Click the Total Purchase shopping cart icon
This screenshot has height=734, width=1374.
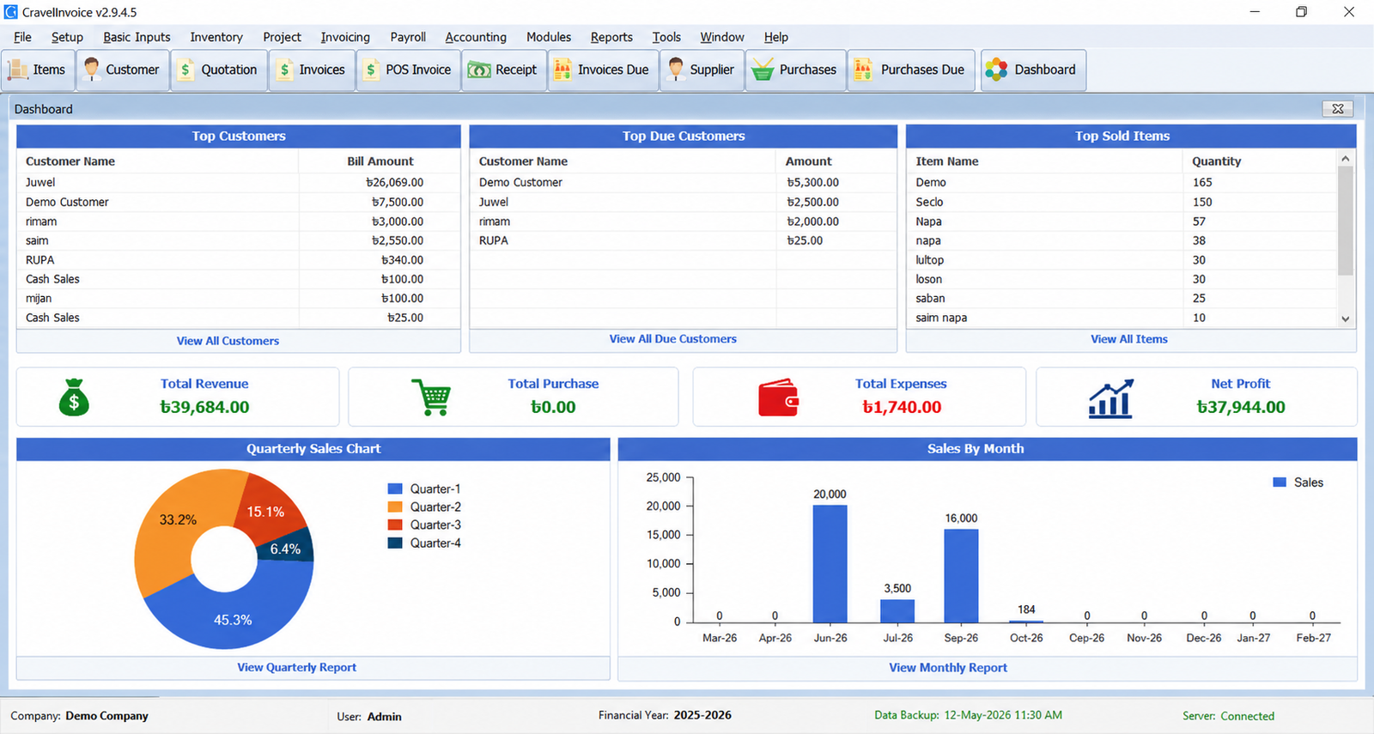[x=432, y=397]
